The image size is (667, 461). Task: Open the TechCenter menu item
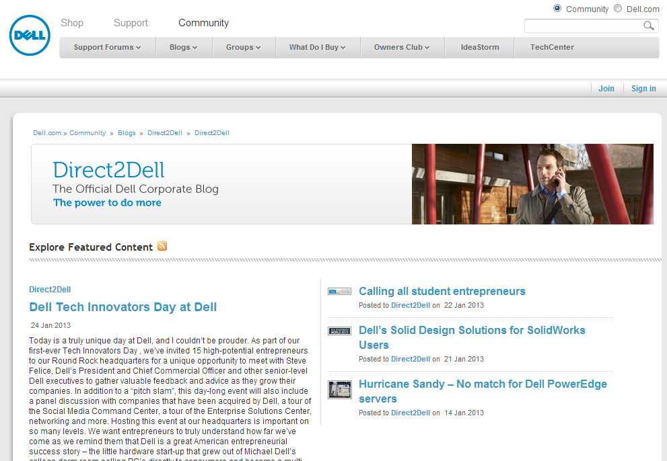(552, 47)
